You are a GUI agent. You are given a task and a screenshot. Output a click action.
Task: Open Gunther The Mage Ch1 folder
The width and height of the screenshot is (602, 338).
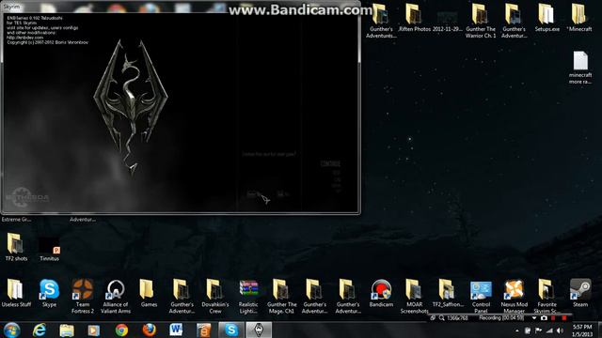tap(281, 296)
